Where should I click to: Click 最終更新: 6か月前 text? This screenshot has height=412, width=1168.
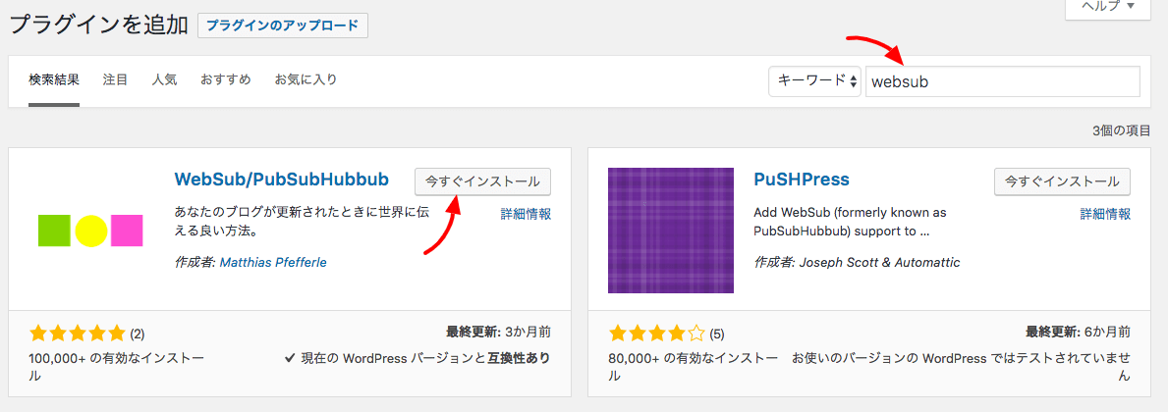(1078, 332)
